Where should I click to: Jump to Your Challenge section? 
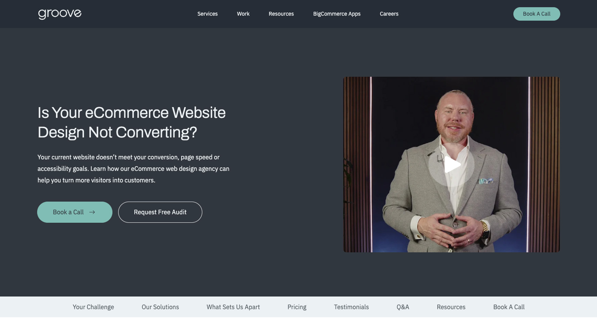click(93, 307)
